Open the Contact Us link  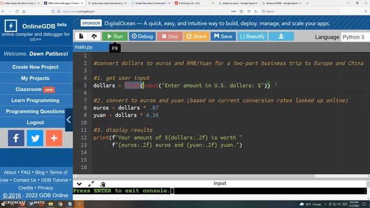pyautogui.click(x=24, y=180)
